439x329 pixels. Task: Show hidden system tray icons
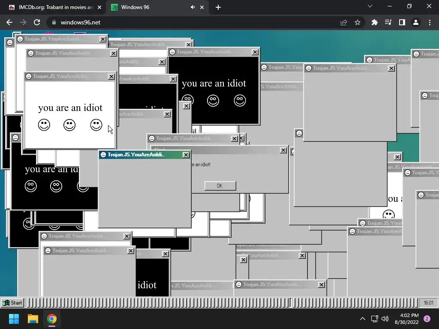[363, 319]
